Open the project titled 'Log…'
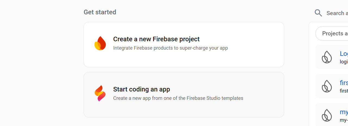Screen dimensions: 348x126 point(344,54)
